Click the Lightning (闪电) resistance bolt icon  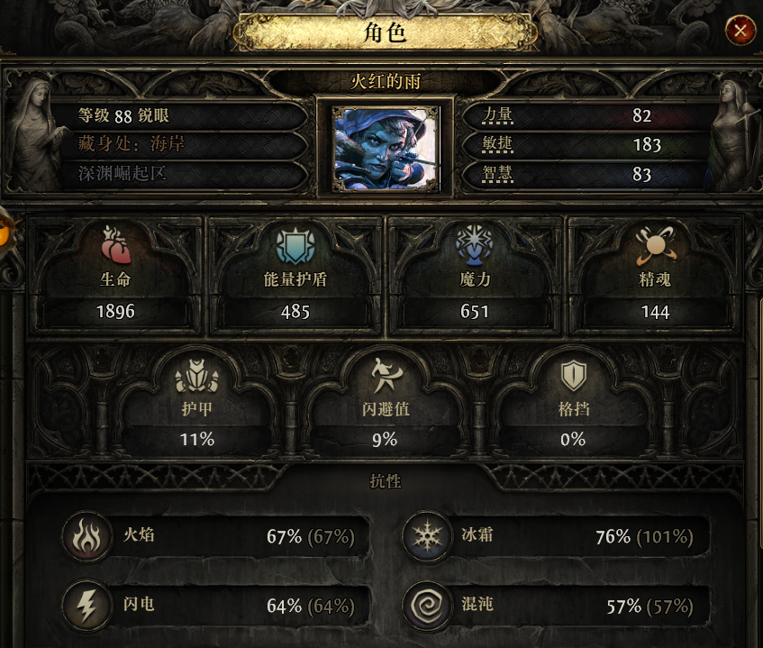(x=87, y=607)
